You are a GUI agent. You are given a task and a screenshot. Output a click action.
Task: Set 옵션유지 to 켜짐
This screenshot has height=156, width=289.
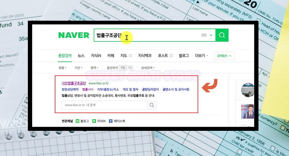click(130, 68)
